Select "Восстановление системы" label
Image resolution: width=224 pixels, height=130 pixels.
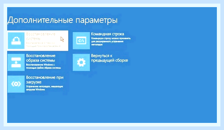coord(41,36)
